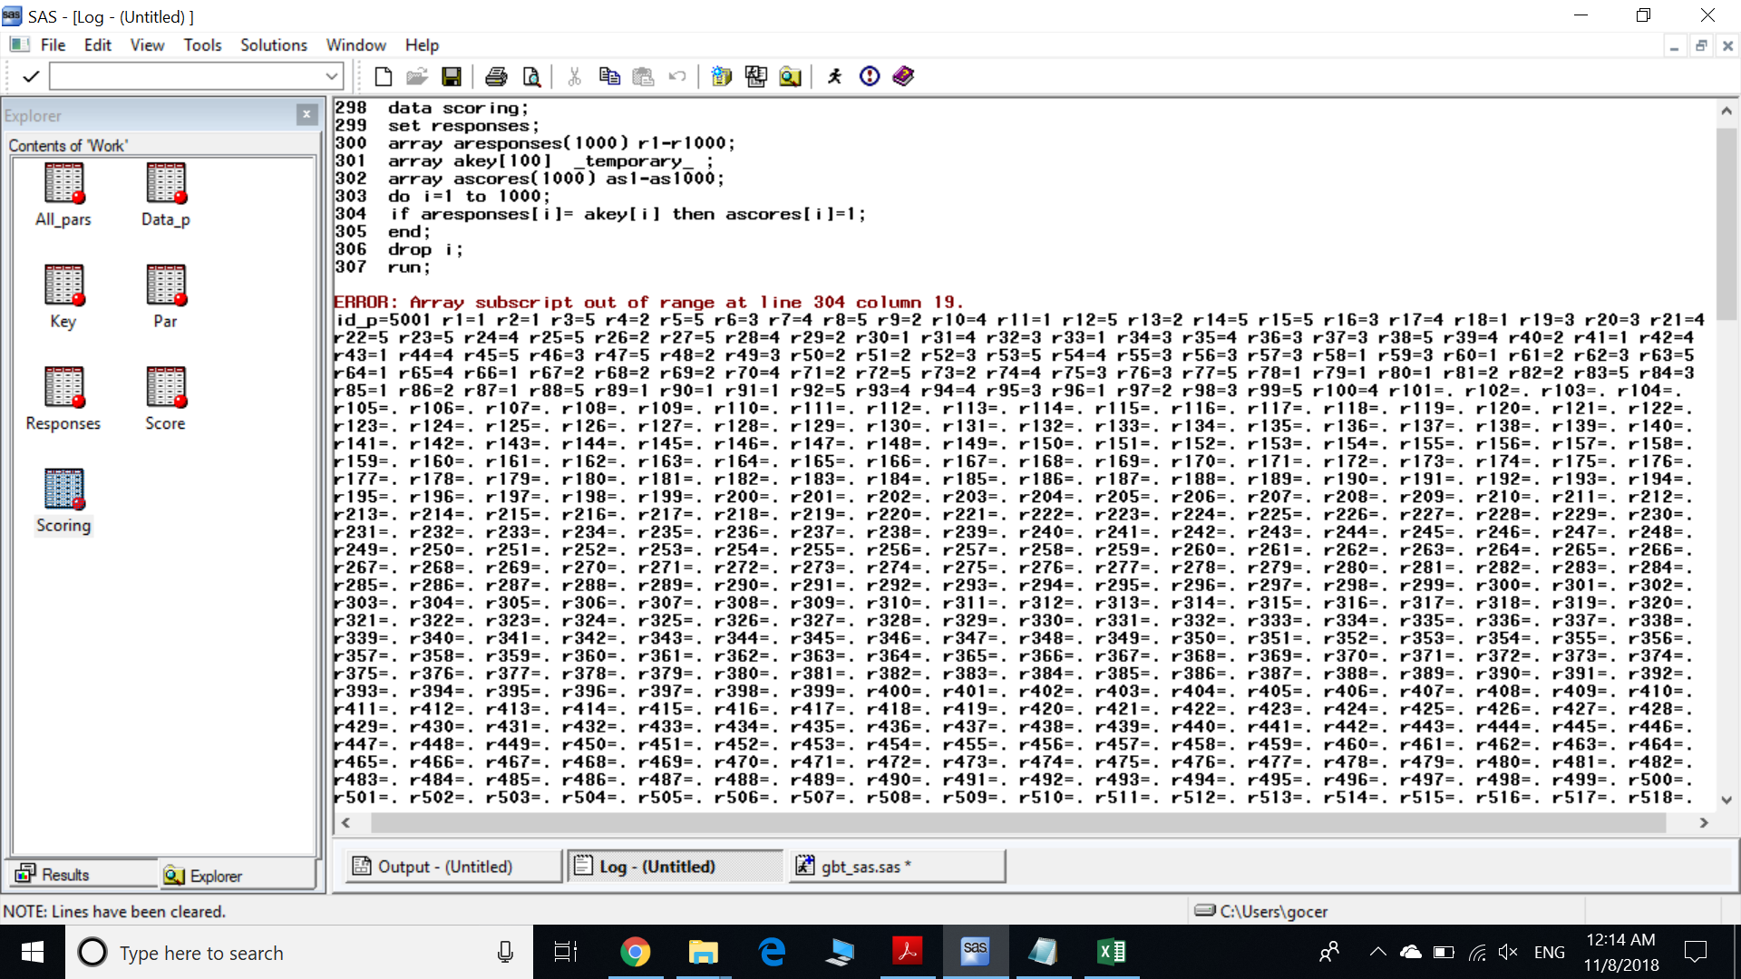Click the horizontal scrollbar in the log
1741x979 pixels.
(1016, 823)
